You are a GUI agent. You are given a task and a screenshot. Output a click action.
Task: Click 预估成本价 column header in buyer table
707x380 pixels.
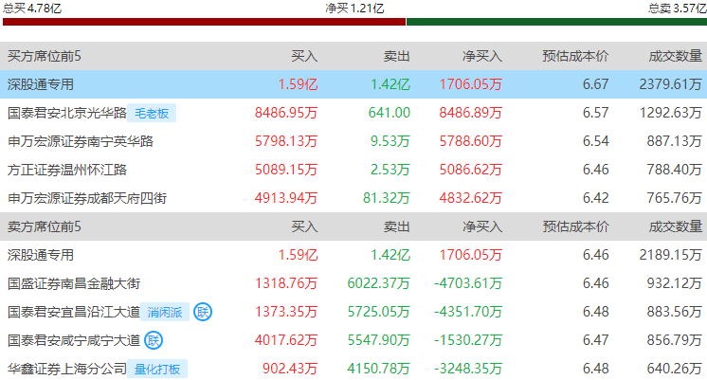[x=575, y=56]
